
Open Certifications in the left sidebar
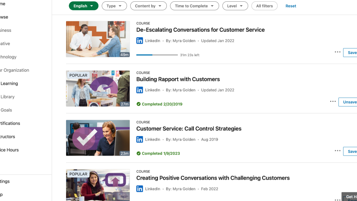coord(10,123)
